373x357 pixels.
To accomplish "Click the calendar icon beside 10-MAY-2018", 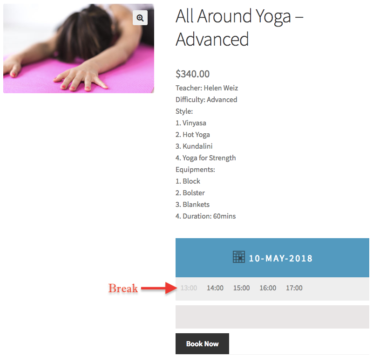I will (238, 257).
